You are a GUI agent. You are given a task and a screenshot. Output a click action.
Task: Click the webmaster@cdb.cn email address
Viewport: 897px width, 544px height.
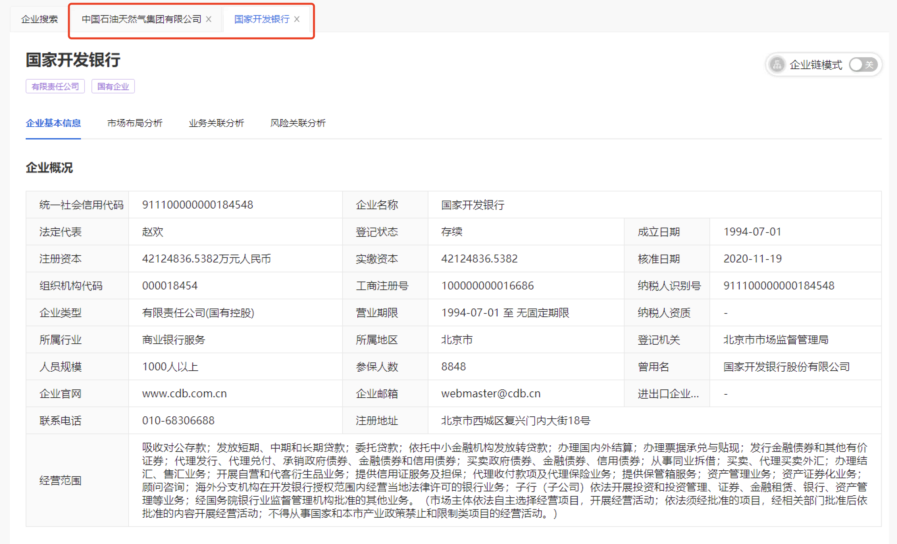click(x=491, y=393)
